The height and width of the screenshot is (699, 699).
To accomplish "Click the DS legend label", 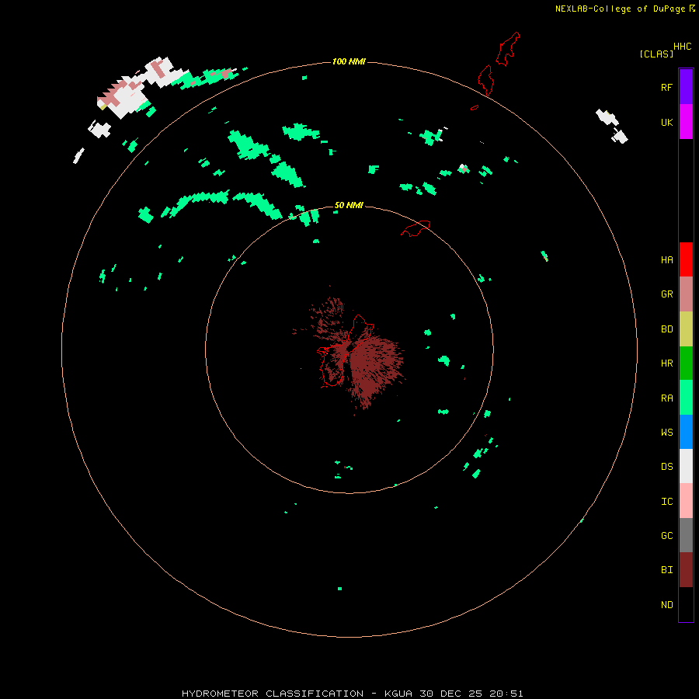I will [667, 467].
